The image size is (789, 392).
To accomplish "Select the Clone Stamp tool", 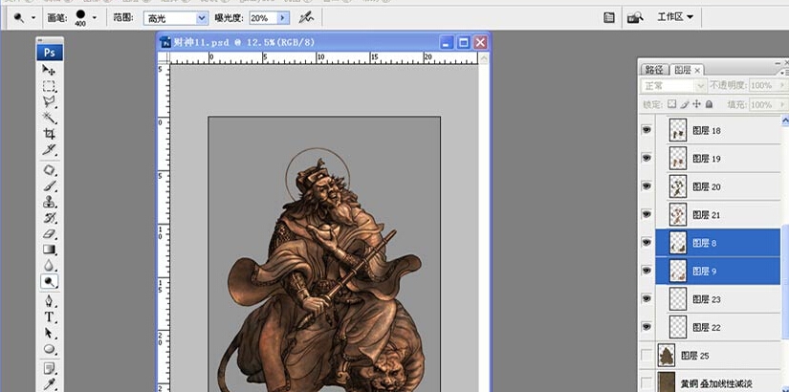I will (x=49, y=203).
